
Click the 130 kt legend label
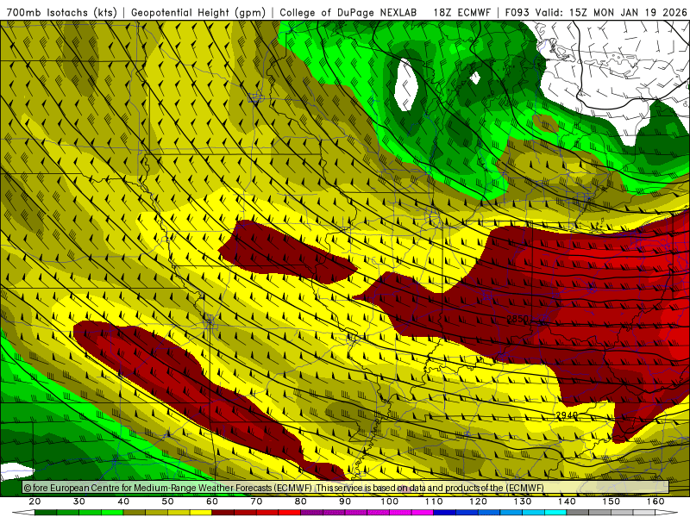pyautogui.click(x=523, y=501)
